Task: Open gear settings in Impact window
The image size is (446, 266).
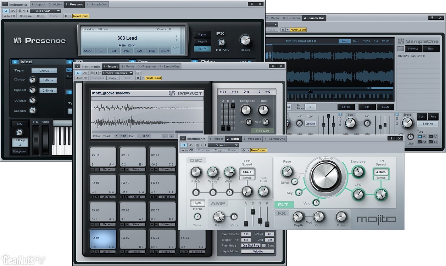Action: coord(138,78)
